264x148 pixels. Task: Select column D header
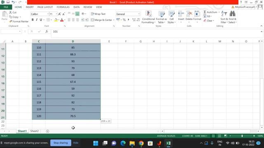point(73,41)
